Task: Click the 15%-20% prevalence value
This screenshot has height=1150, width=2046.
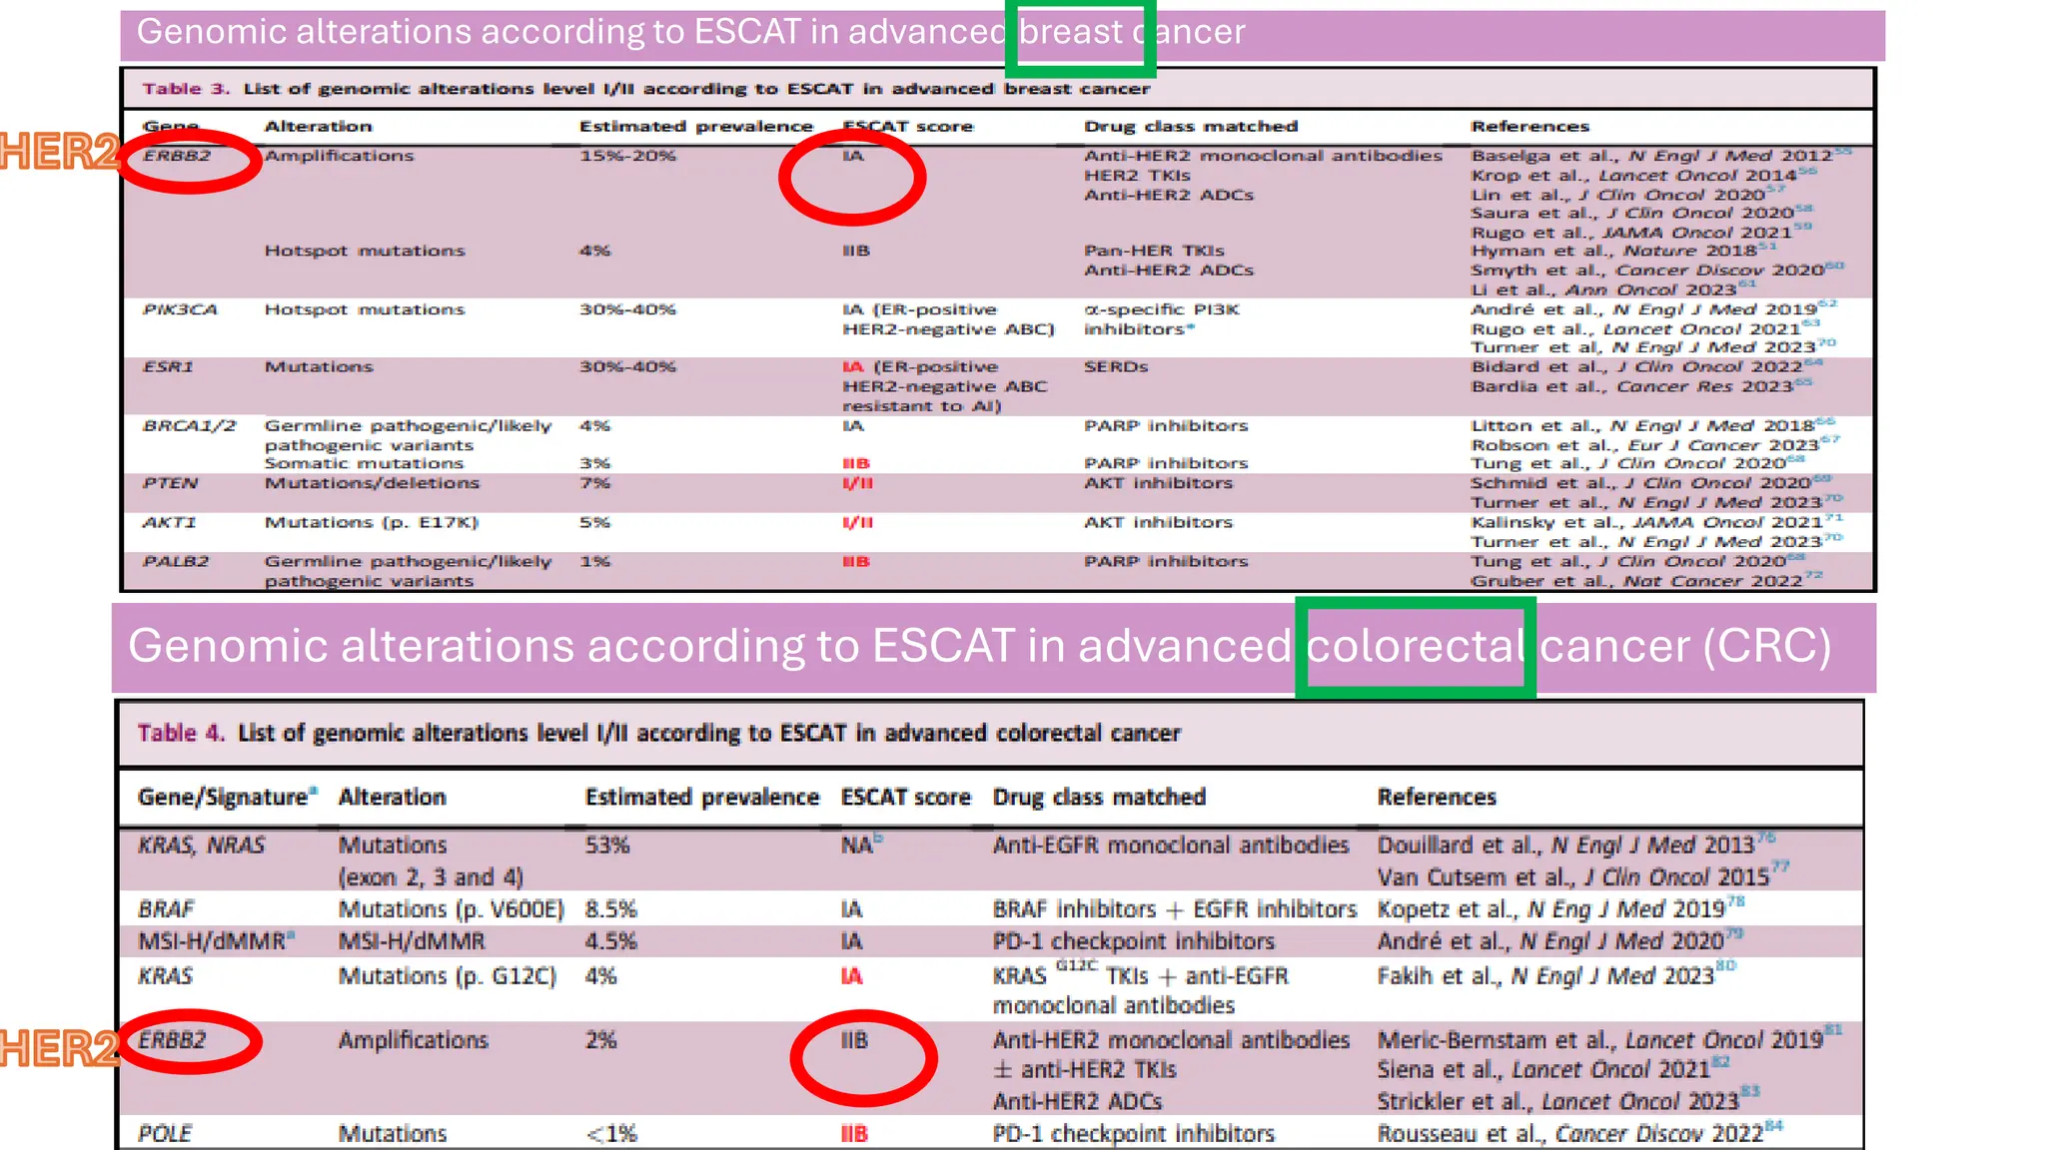Action: 627,156
